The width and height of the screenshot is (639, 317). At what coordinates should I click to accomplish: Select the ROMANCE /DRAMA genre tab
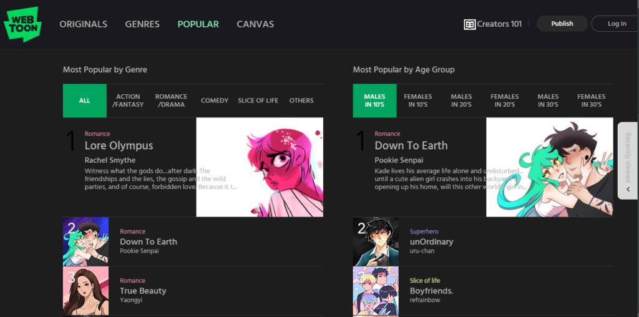(171, 100)
